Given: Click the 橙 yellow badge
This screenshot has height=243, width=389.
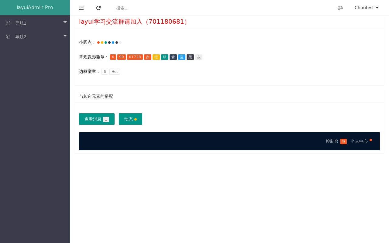Looking at the screenshot, I should [156, 57].
